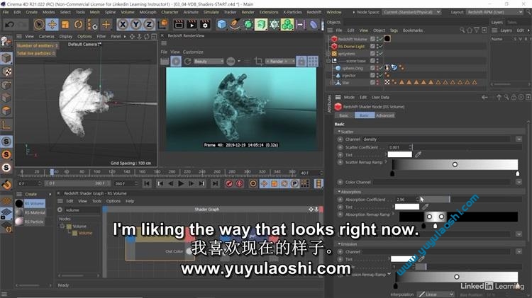Toggle the RenderView lock icon
The width and height of the screenshot is (532, 298).
(301, 62)
